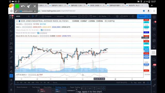This screenshot has width=165, height=93.
Task: Select the brush drawing tool
Action: [11, 35]
